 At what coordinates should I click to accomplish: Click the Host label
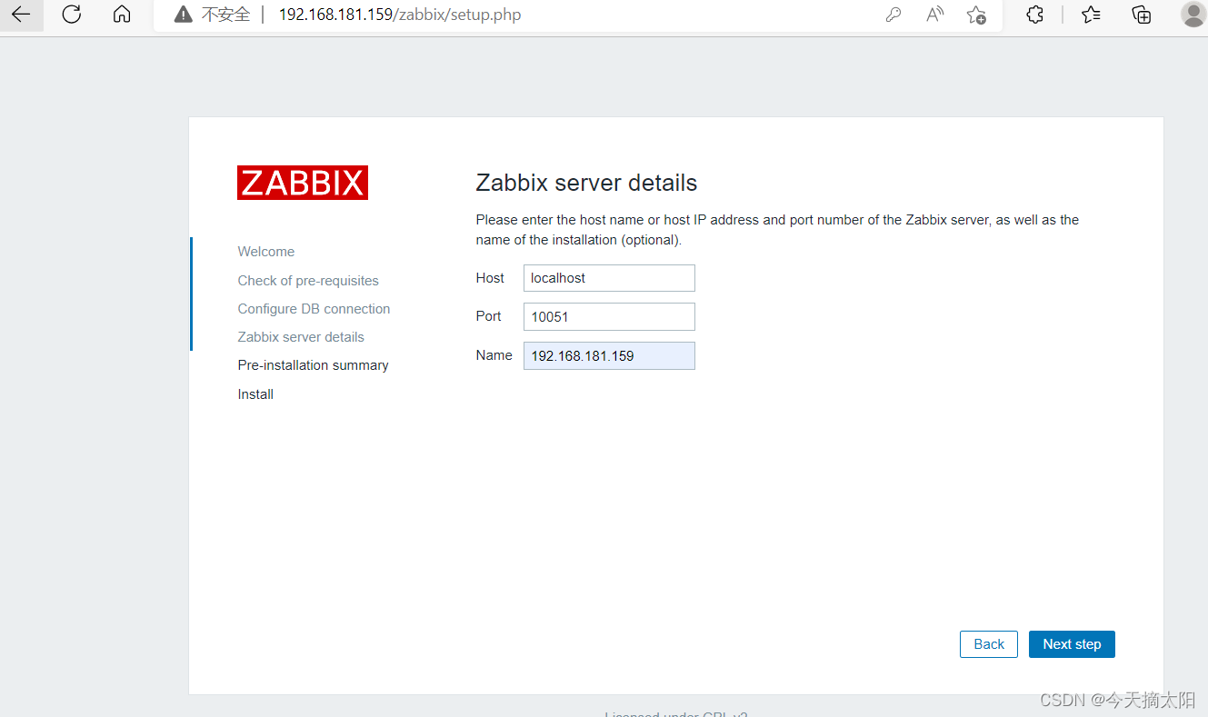point(490,278)
